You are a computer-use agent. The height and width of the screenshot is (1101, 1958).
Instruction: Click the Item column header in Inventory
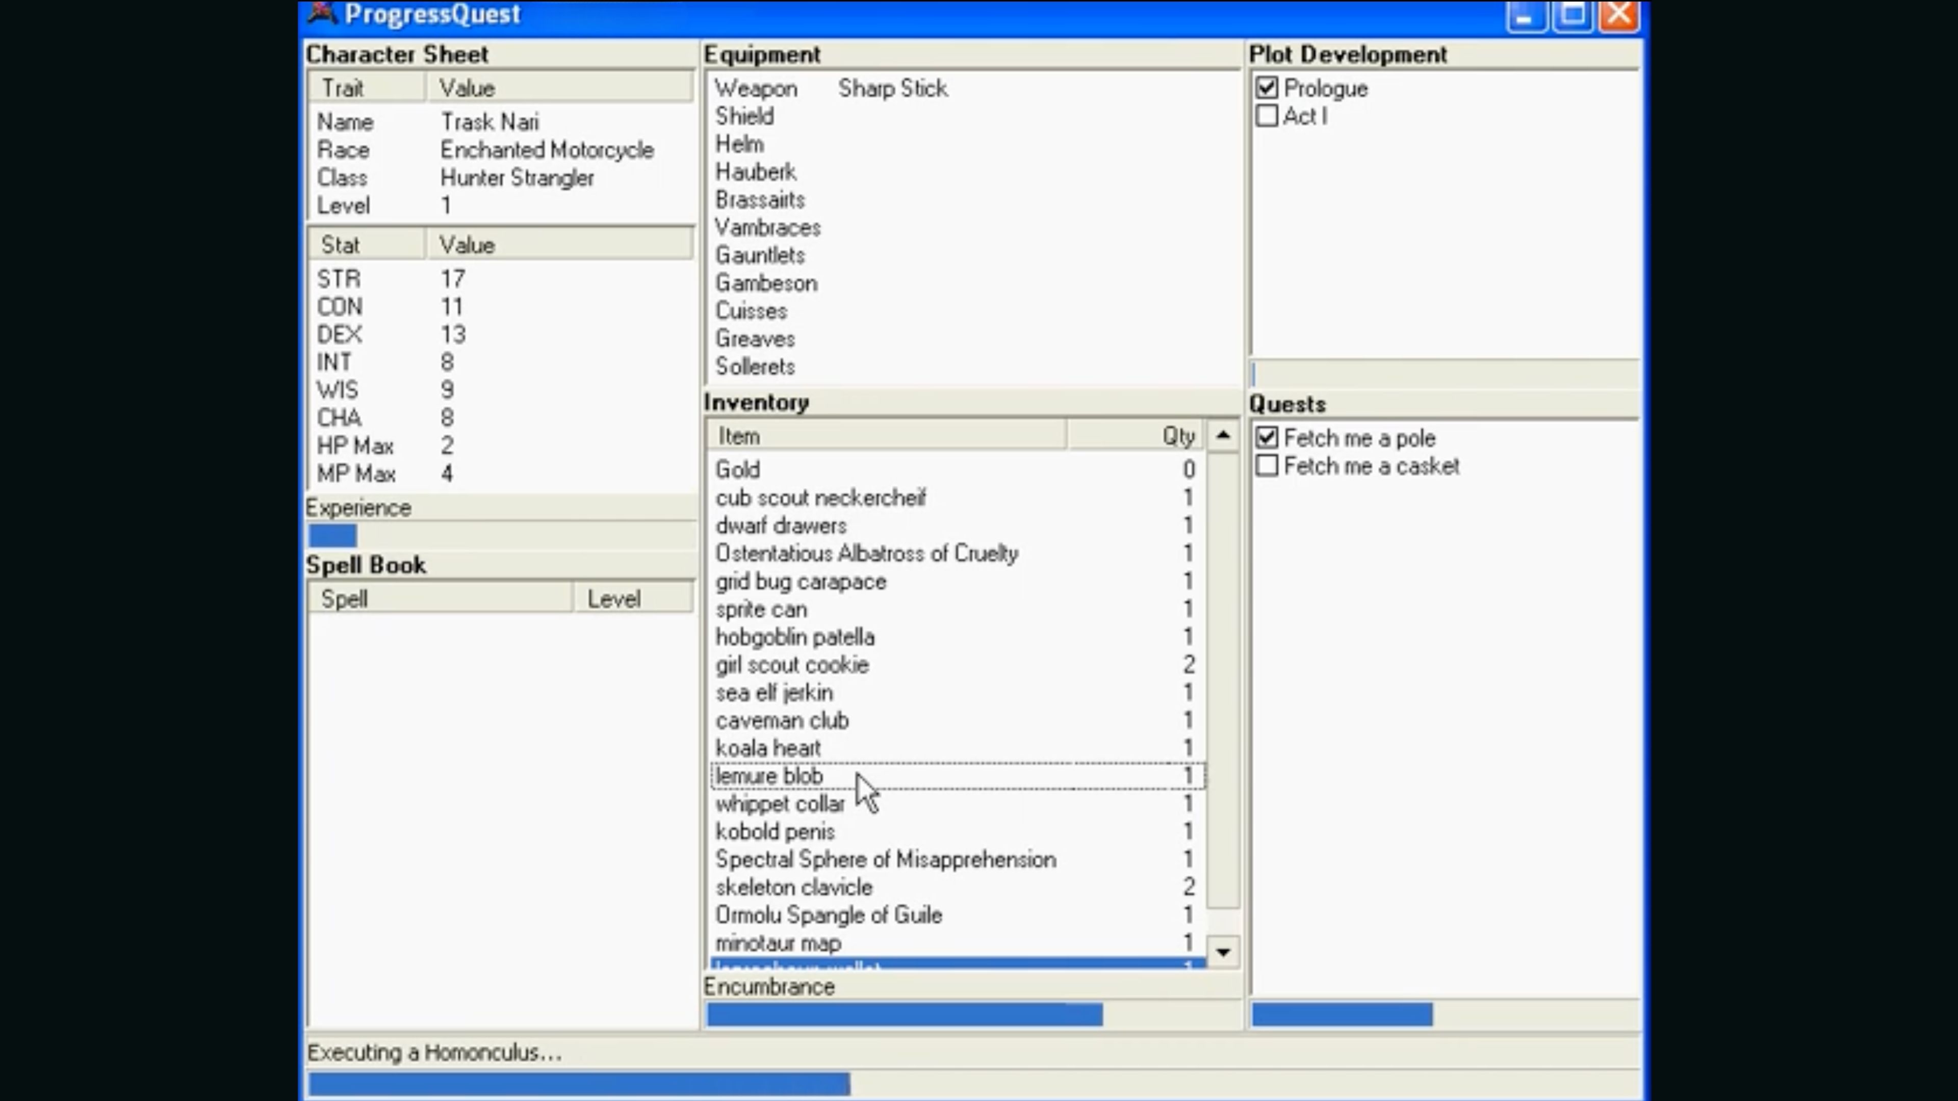886,436
